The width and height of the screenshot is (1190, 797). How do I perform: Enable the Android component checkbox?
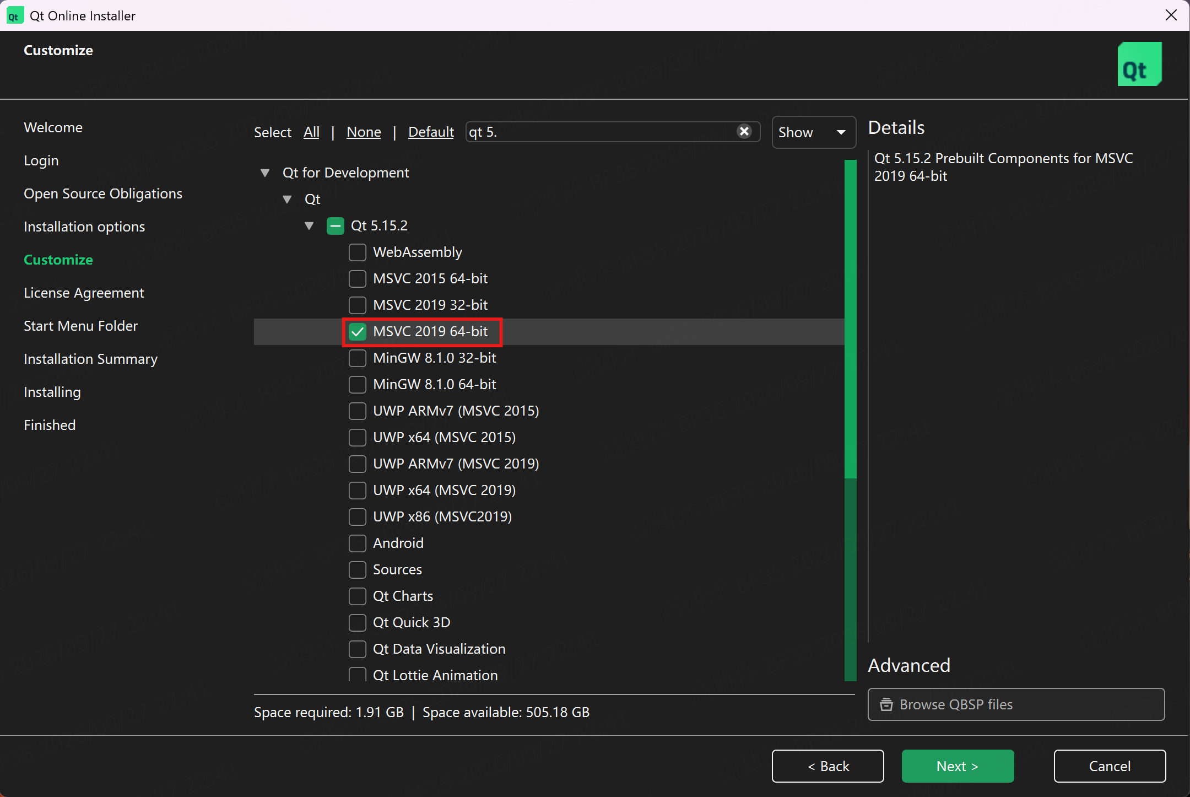[358, 543]
